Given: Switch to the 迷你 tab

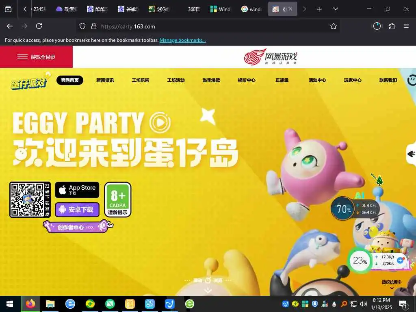Looking at the screenshot, I should coord(159,9).
